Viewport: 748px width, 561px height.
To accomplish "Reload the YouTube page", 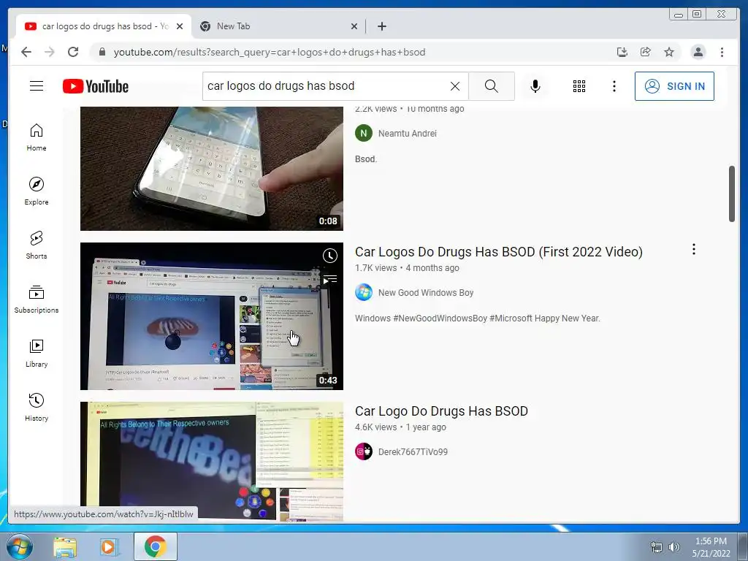I will tap(73, 52).
